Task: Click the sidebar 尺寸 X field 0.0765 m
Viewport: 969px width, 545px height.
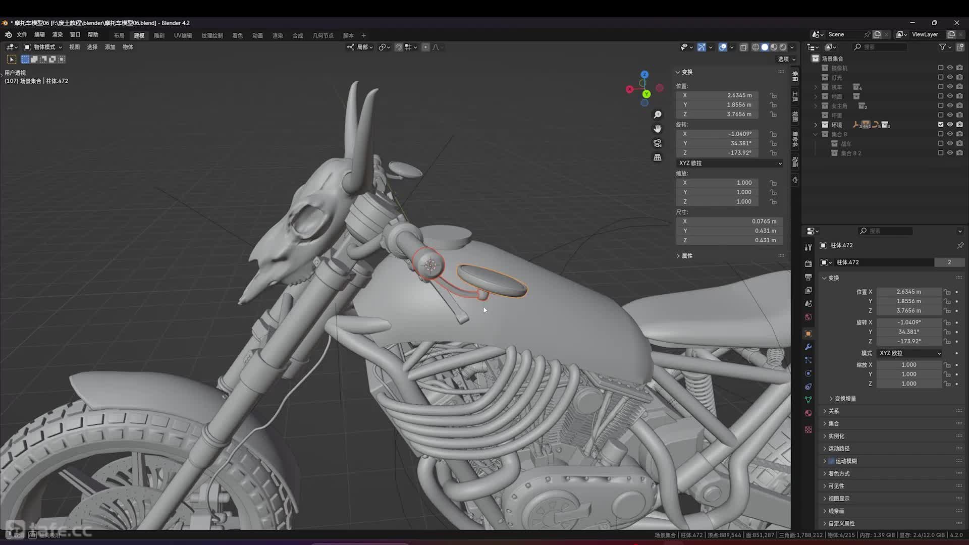Action: pos(729,222)
